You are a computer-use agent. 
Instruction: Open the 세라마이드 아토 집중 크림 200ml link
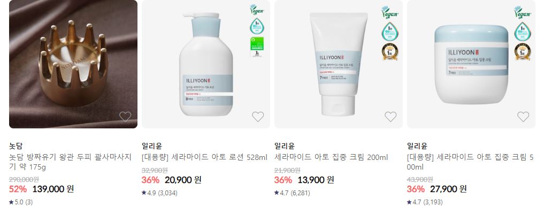coord(331,157)
